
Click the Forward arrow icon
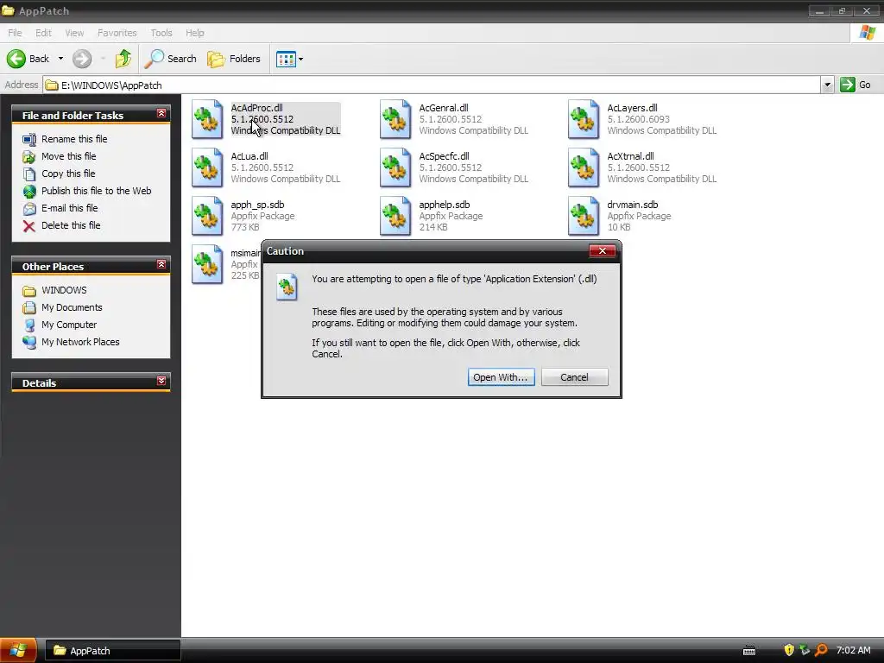point(82,59)
